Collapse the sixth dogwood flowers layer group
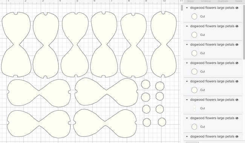245x143 pixels. pyautogui.click(x=187, y=100)
